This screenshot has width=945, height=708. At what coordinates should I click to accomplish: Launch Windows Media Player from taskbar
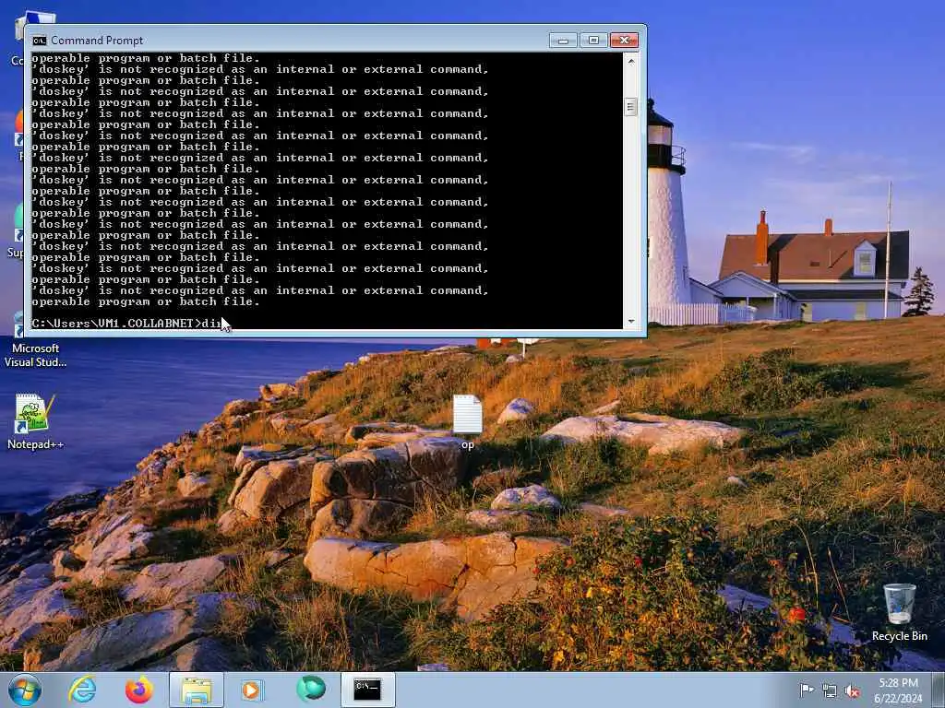point(251,690)
